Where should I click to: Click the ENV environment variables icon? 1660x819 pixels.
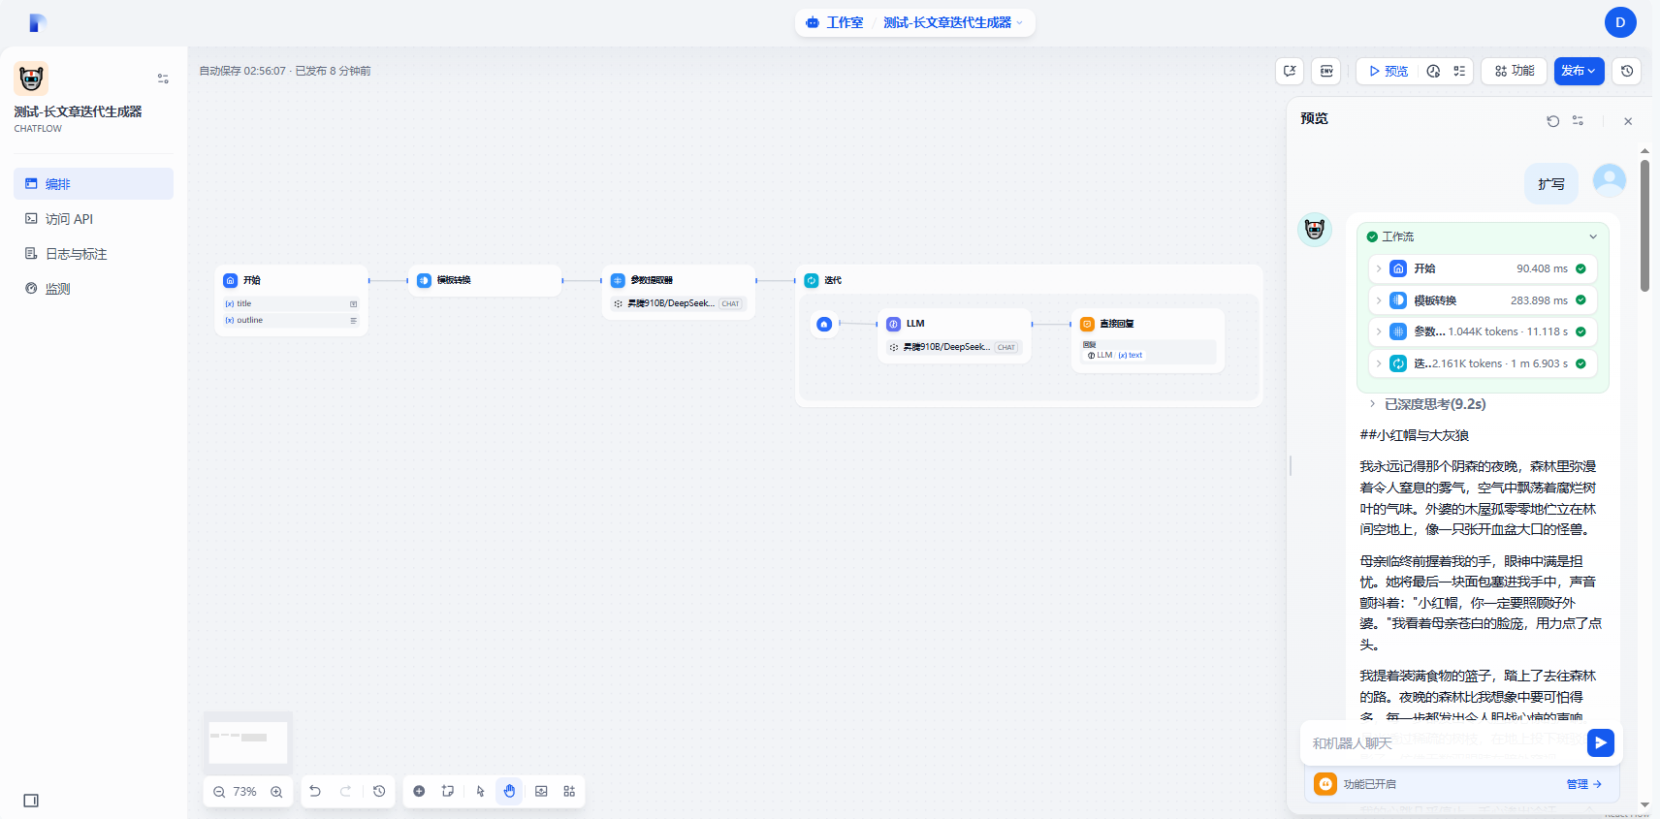coord(1326,71)
